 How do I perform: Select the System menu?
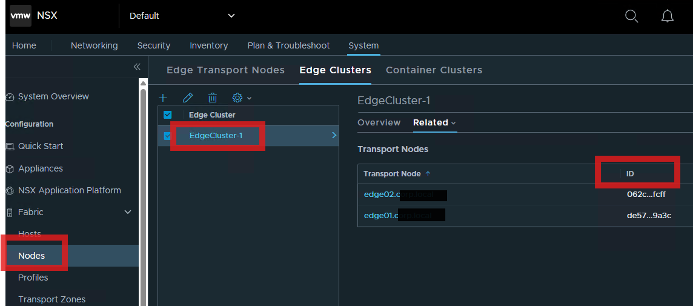(x=363, y=45)
